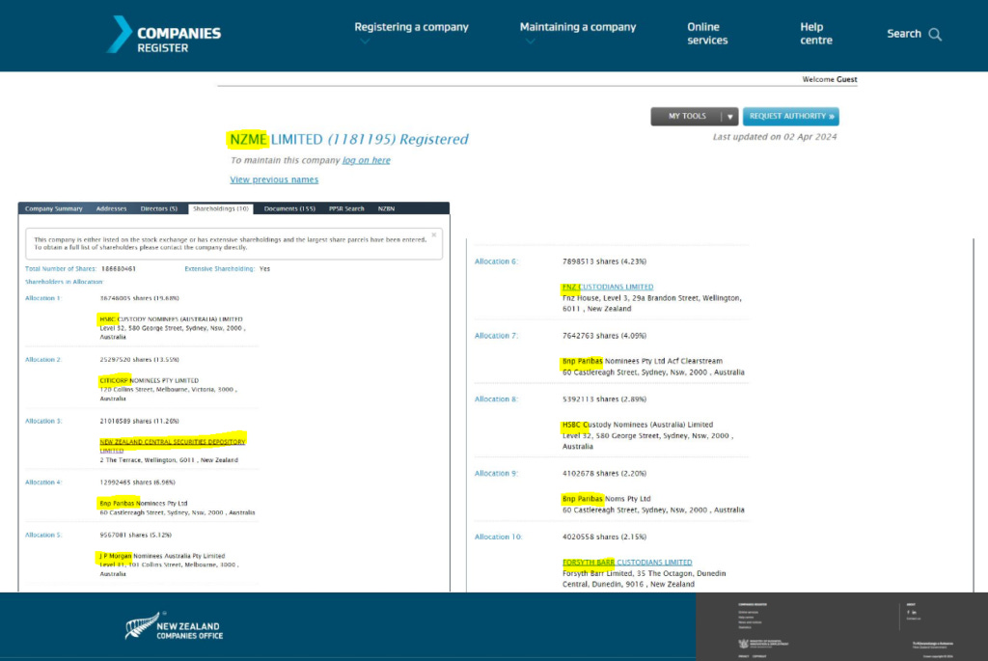This screenshot has height=661, width=988.
Task: Click '4020558 shares (2.15%)' value
Action: [x=604, y=537]
